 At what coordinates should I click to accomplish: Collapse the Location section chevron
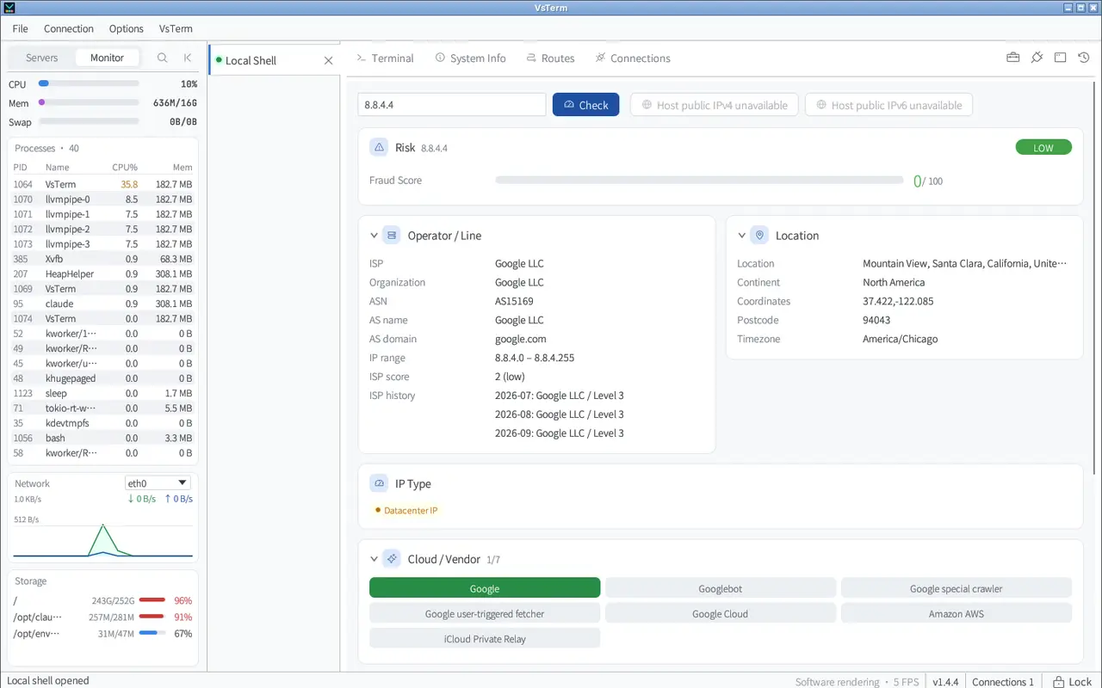point(741,235)
